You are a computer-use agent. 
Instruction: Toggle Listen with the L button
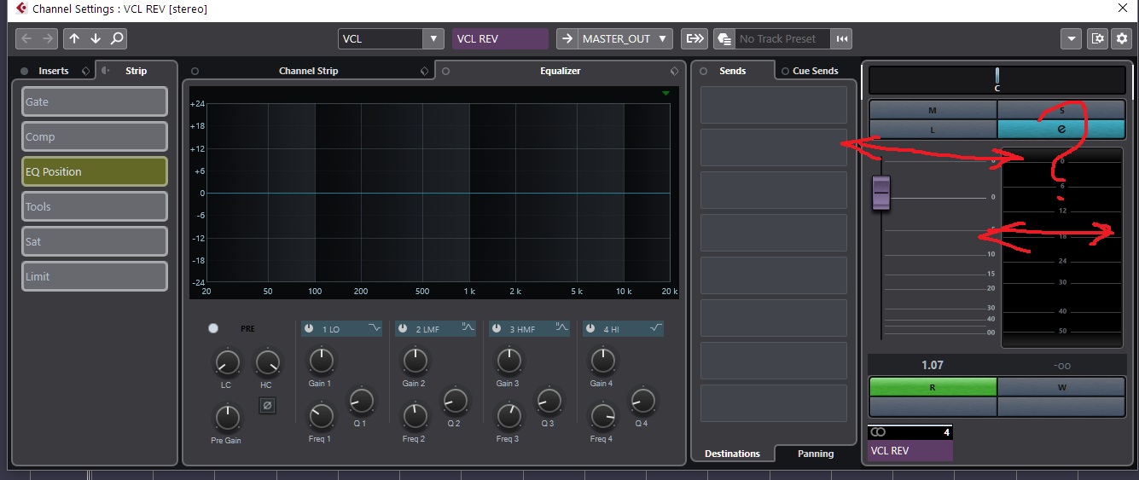933,130
